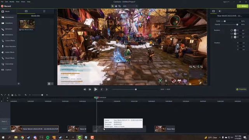Click the timeline Copy icon
Viewport: 249px width, 140px height.
(12, 95)
